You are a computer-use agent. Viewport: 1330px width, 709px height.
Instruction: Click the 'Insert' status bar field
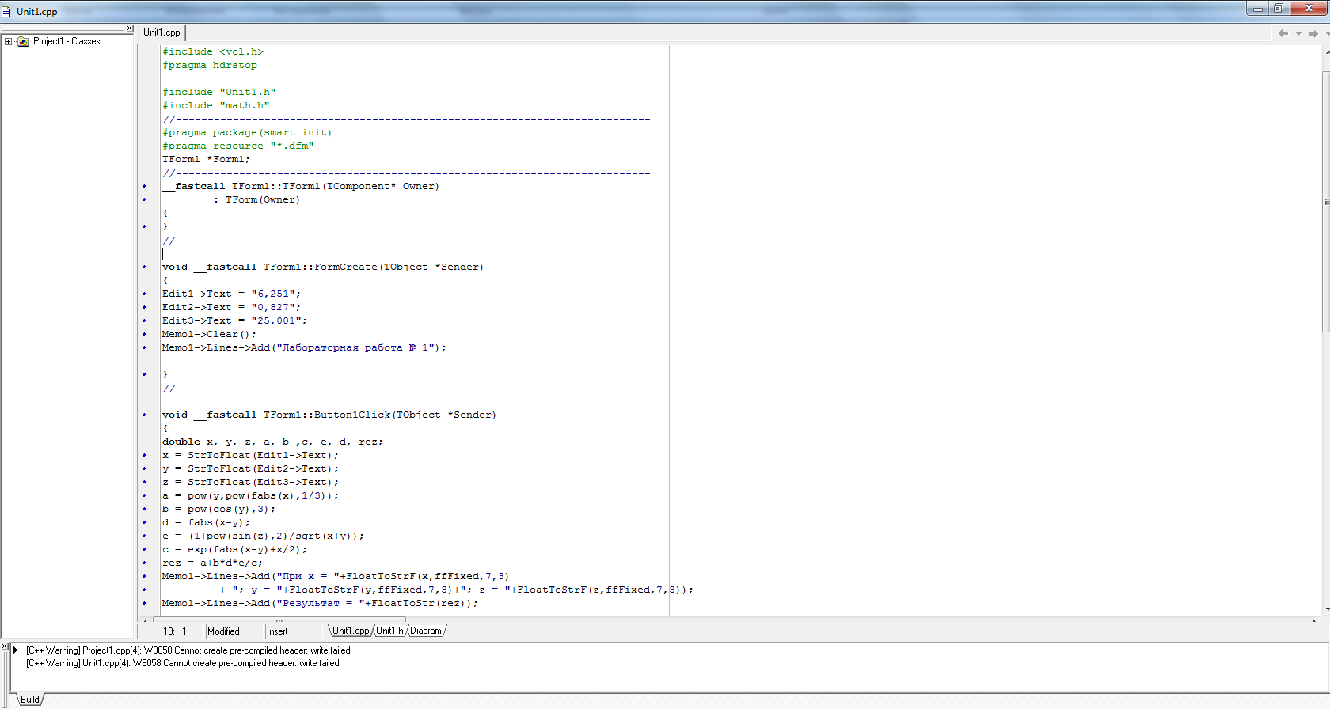coord(294,631)
